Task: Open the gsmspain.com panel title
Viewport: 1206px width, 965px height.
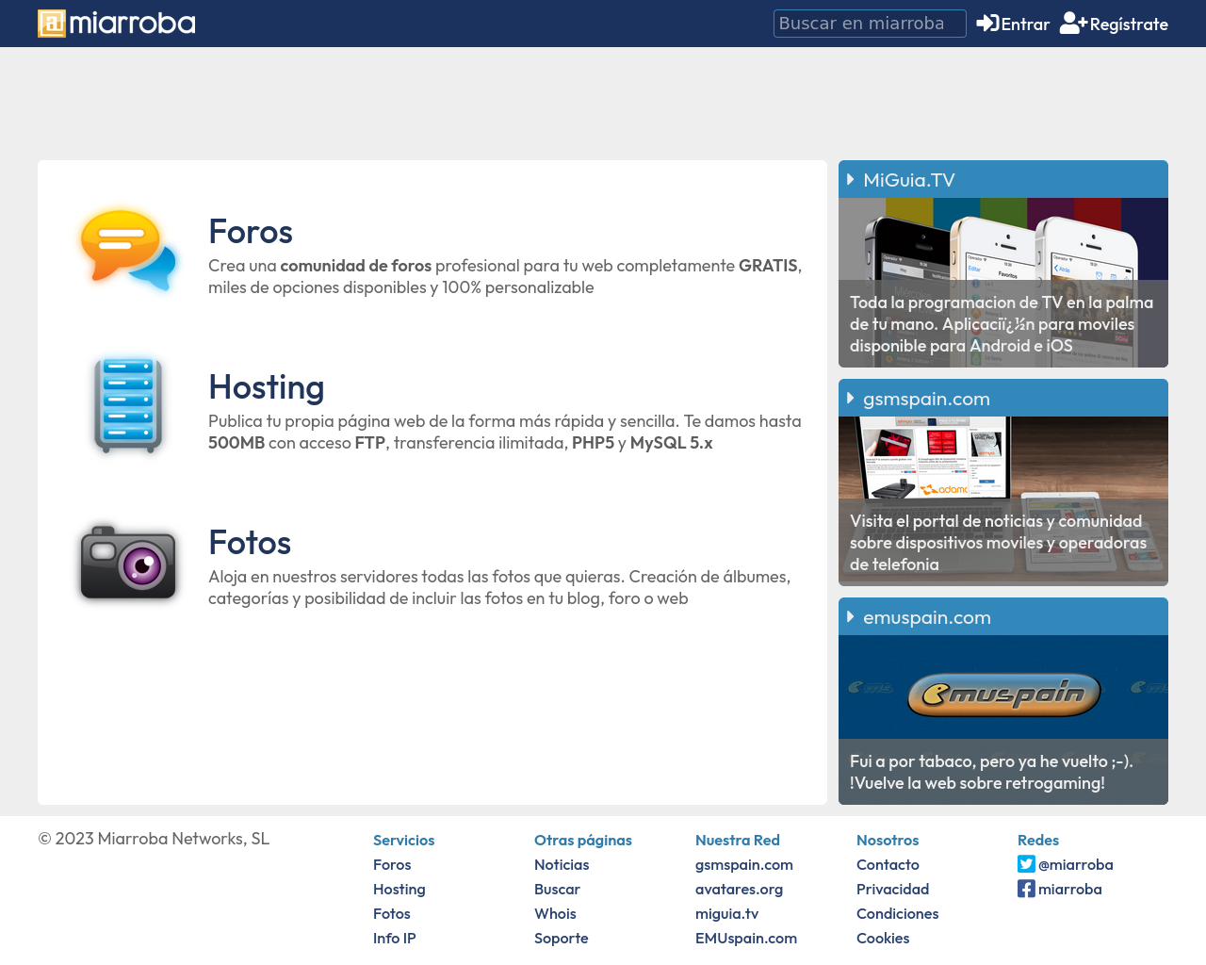Action: pos(926,399)
